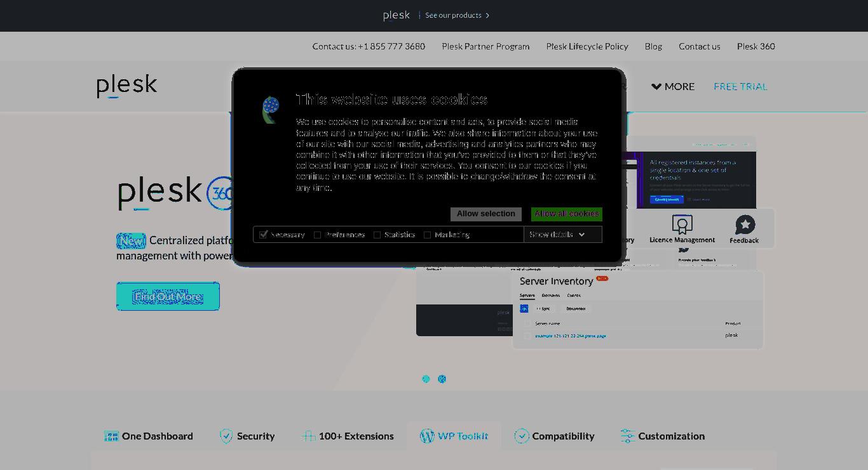Enable the Marketing cookies checkbox
868x470 pixels.
[428, 235]
